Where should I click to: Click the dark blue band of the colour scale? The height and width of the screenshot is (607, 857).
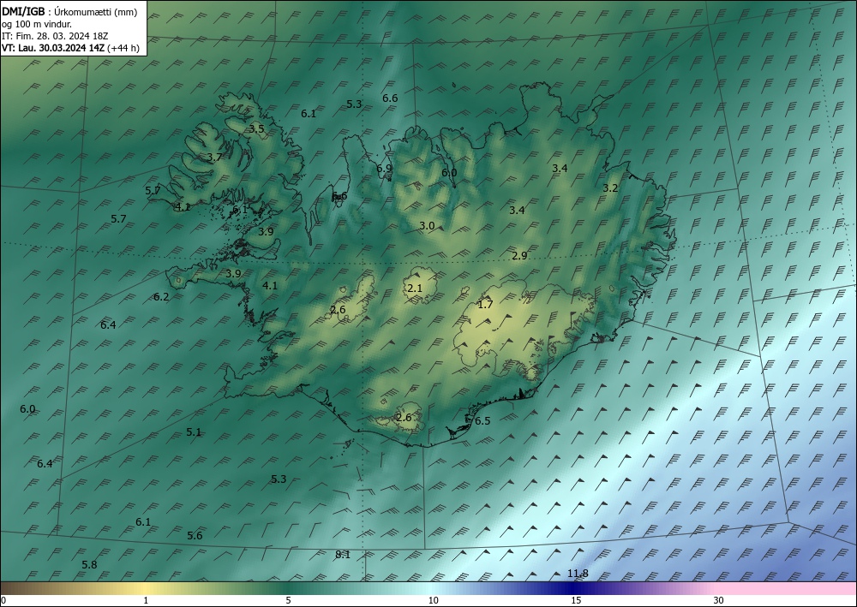574,588
